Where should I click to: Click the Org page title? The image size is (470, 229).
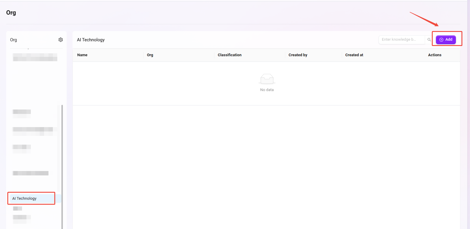tap(11, 13)
